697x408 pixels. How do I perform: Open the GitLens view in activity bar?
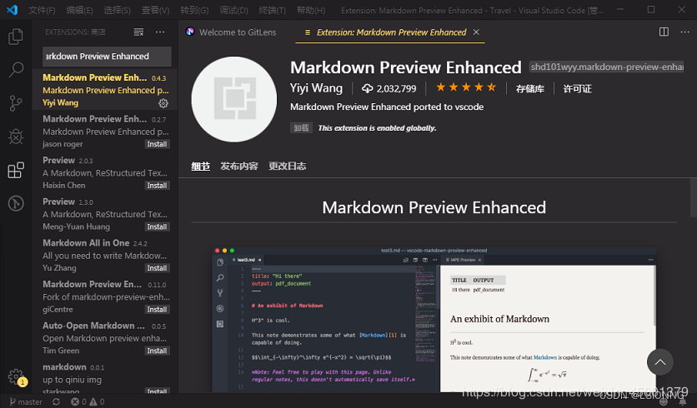point(16,203)
